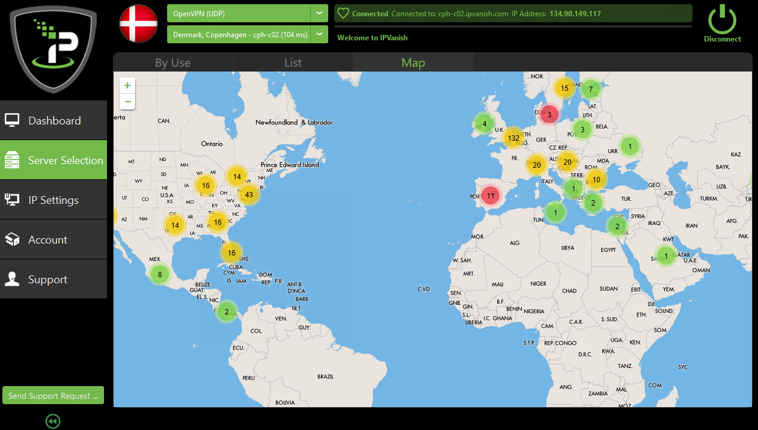The width and height of the screenshot is (758, 430).
Task: Select the red 11 cluster over Spain
Action: click(491, 195)
